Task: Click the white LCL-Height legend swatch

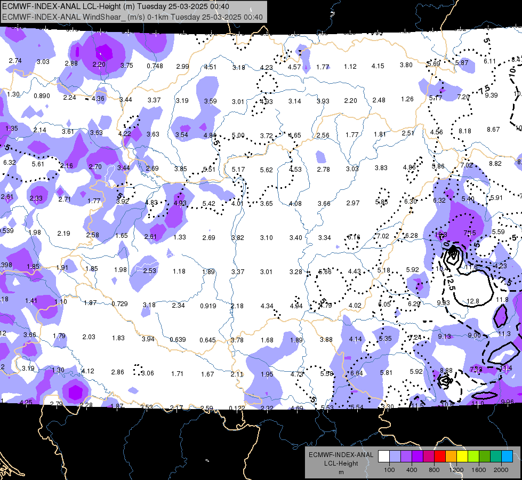Action: pos(384,457)
